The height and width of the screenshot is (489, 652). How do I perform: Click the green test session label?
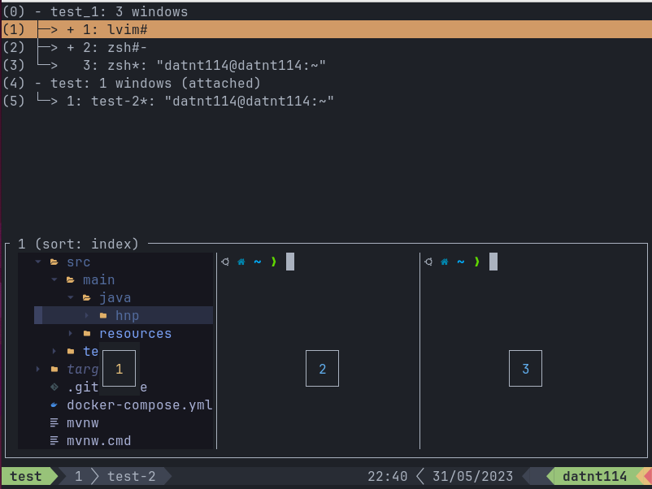click(x=26, y=477)
